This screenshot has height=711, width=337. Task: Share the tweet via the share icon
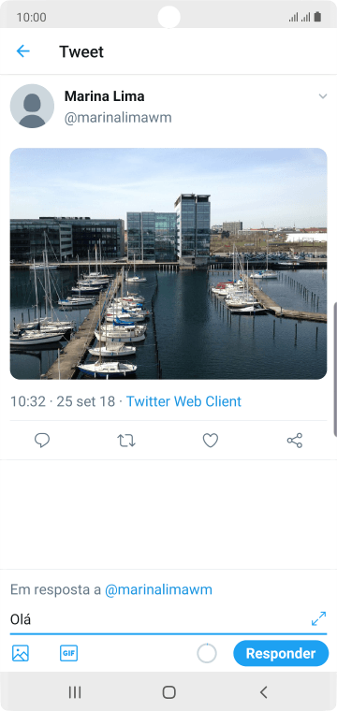point(295,441)
